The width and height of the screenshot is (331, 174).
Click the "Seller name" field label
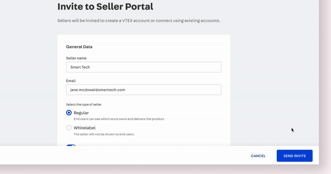(x=76, y=58)
